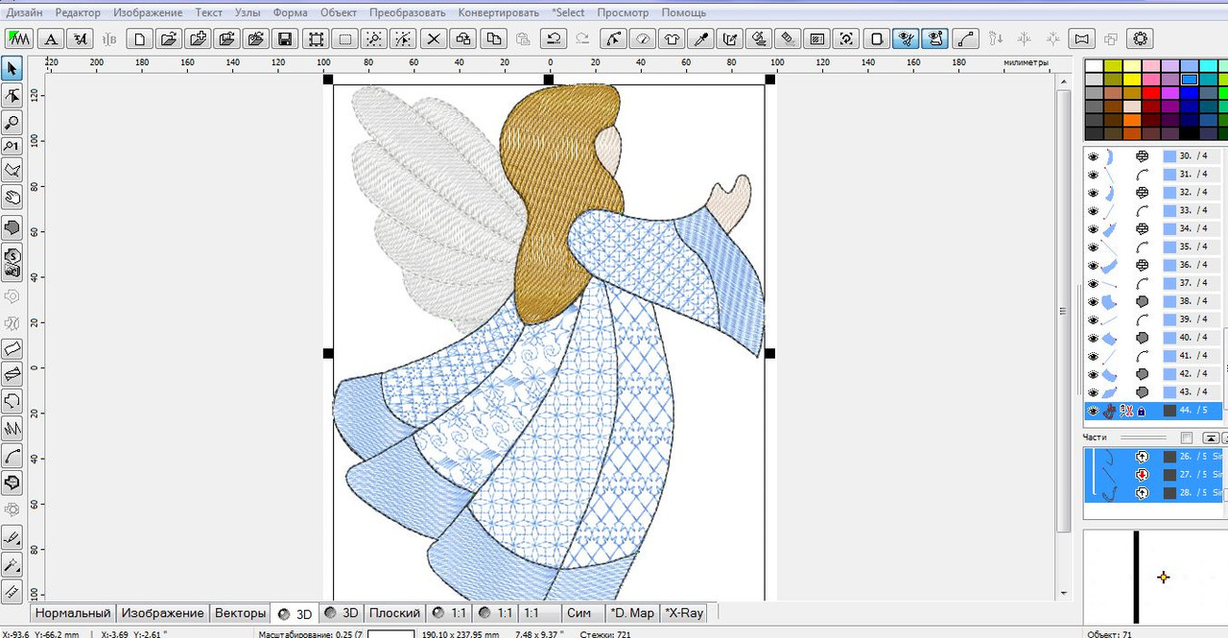Hide object 36. / 4 via eye icon
This screenshot has height=638, width=1228.
(x=1093, y=265)
